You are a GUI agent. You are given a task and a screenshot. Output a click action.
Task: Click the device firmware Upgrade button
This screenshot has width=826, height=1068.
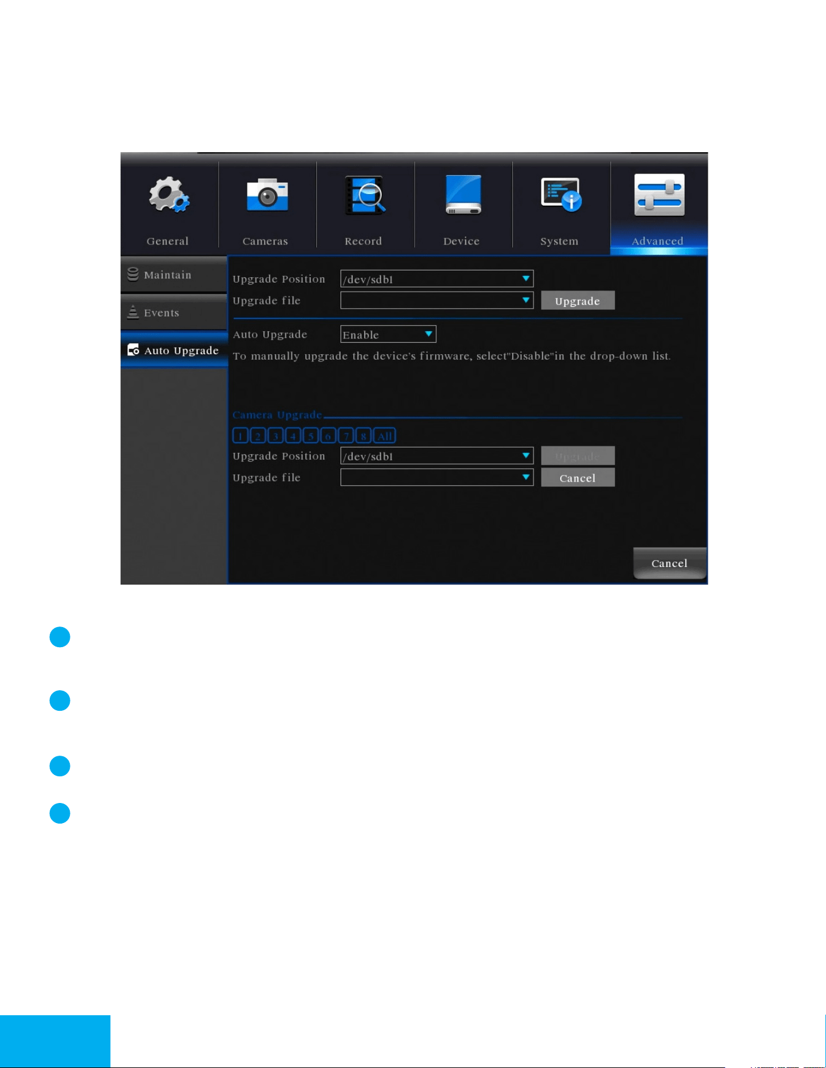point(578,301)
